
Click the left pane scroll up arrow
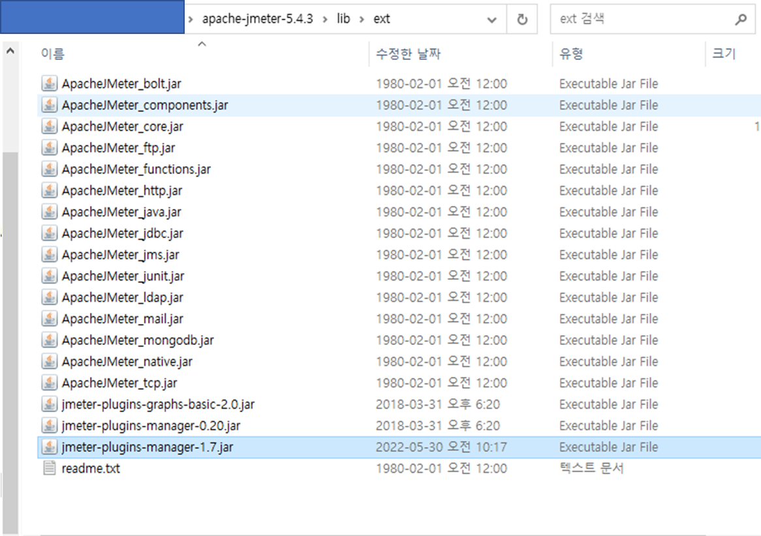[10, 51]
